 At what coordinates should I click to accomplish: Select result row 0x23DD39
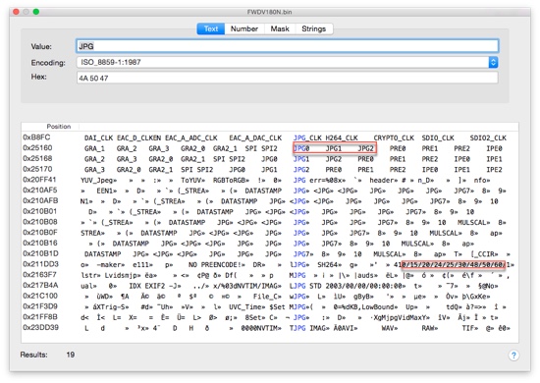(x=270, y=328)
